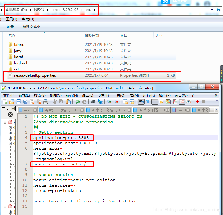Click the Print toolbar icon

(x=46, y=102)
